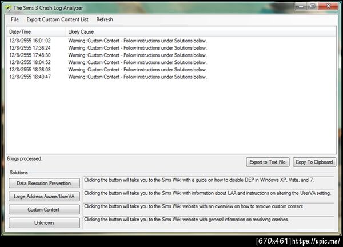Click the DEP description text box
343x247 pixels.
[x=209, y=183]
